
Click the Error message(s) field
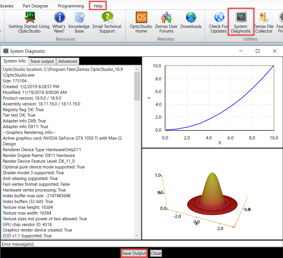[x=141, y=244]
